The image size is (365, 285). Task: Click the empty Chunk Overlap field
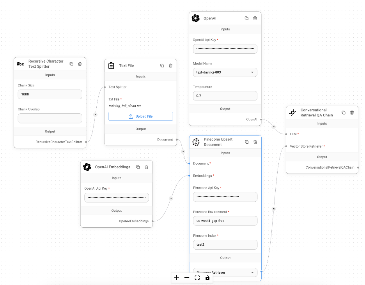tap(50, 118)
